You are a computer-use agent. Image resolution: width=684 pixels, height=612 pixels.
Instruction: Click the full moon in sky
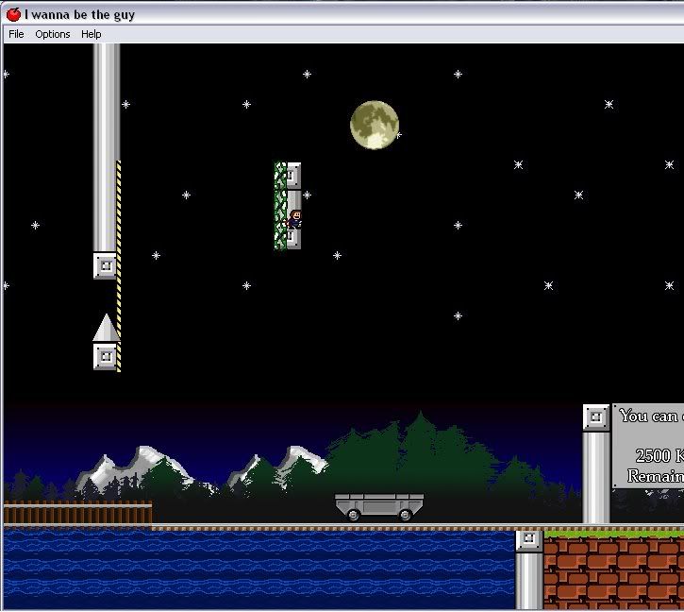(375, 125)
